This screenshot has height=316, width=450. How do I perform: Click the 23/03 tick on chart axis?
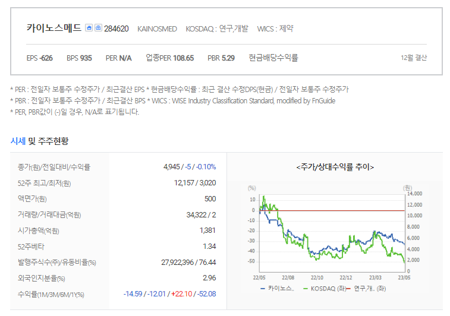click(x=375, y=277)
